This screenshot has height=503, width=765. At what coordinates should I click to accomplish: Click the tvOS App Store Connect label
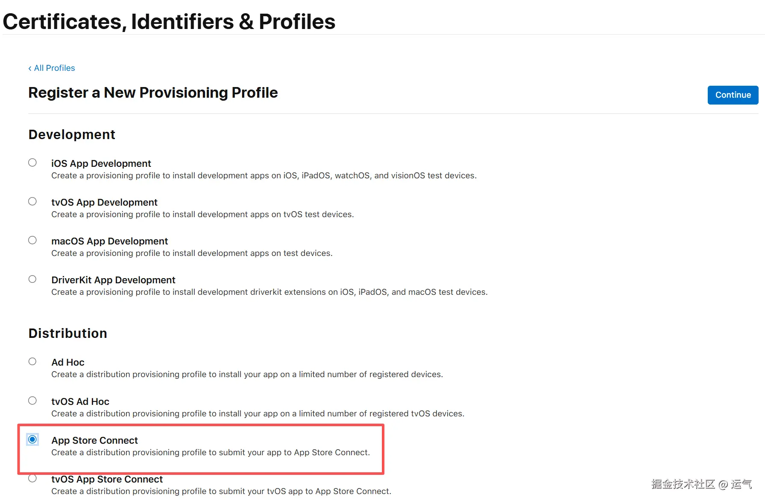coord(107,480)
